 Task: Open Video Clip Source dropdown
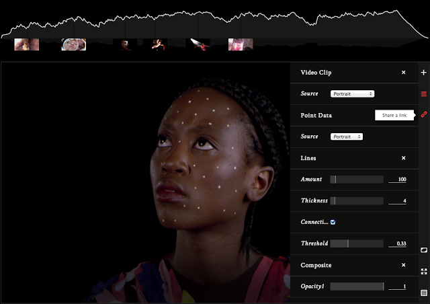352,93
